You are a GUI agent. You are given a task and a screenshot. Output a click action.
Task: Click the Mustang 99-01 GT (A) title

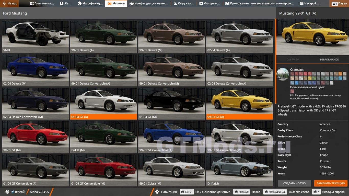point(298,13)
